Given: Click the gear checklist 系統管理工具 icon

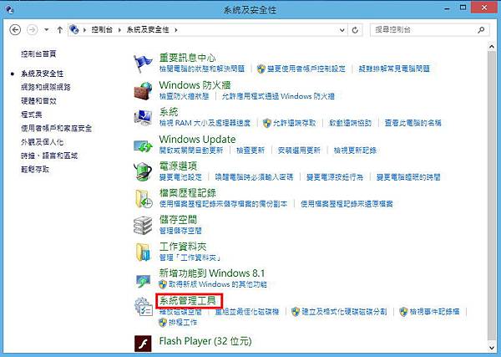Looking at the screenshot, I should 143,307.
